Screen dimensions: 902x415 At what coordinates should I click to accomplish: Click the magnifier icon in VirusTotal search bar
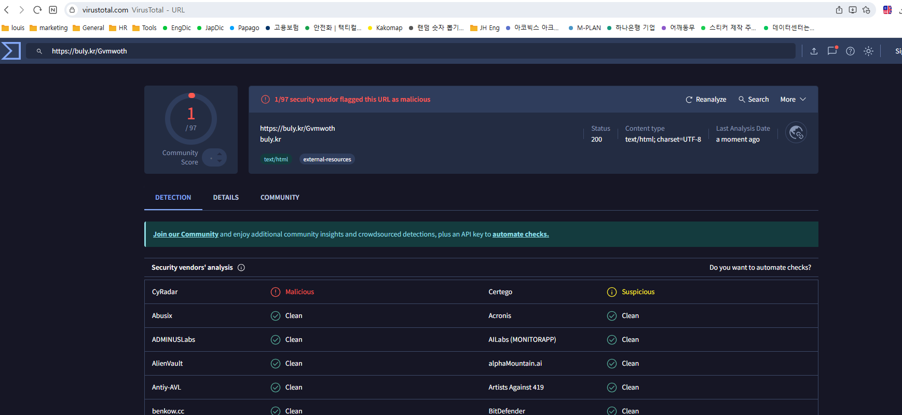click(x=39, y=51)
